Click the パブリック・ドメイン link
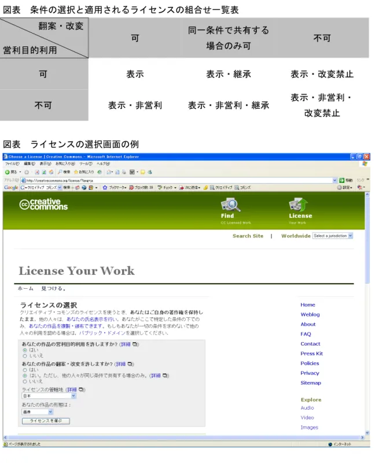The image size is (375, 463). click(102, 333)
